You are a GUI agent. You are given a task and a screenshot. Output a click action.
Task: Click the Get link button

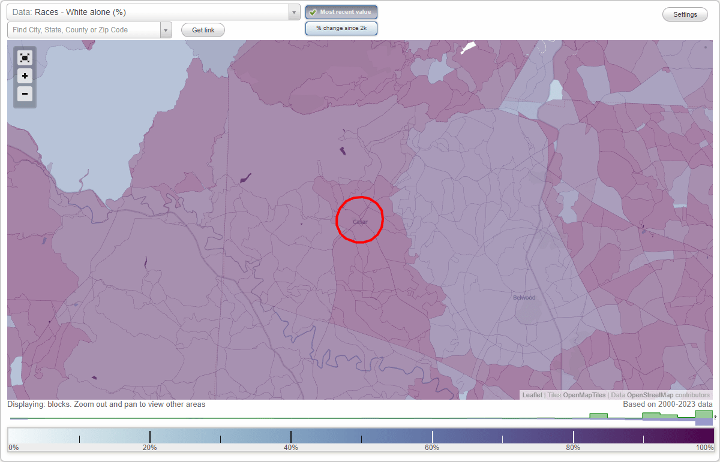[202, 29]
